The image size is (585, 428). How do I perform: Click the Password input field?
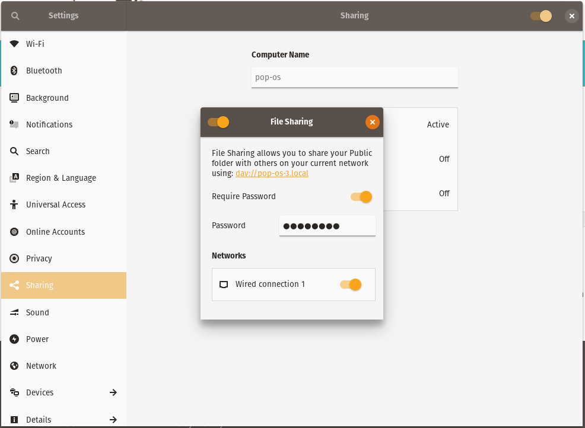coord(327,225)
